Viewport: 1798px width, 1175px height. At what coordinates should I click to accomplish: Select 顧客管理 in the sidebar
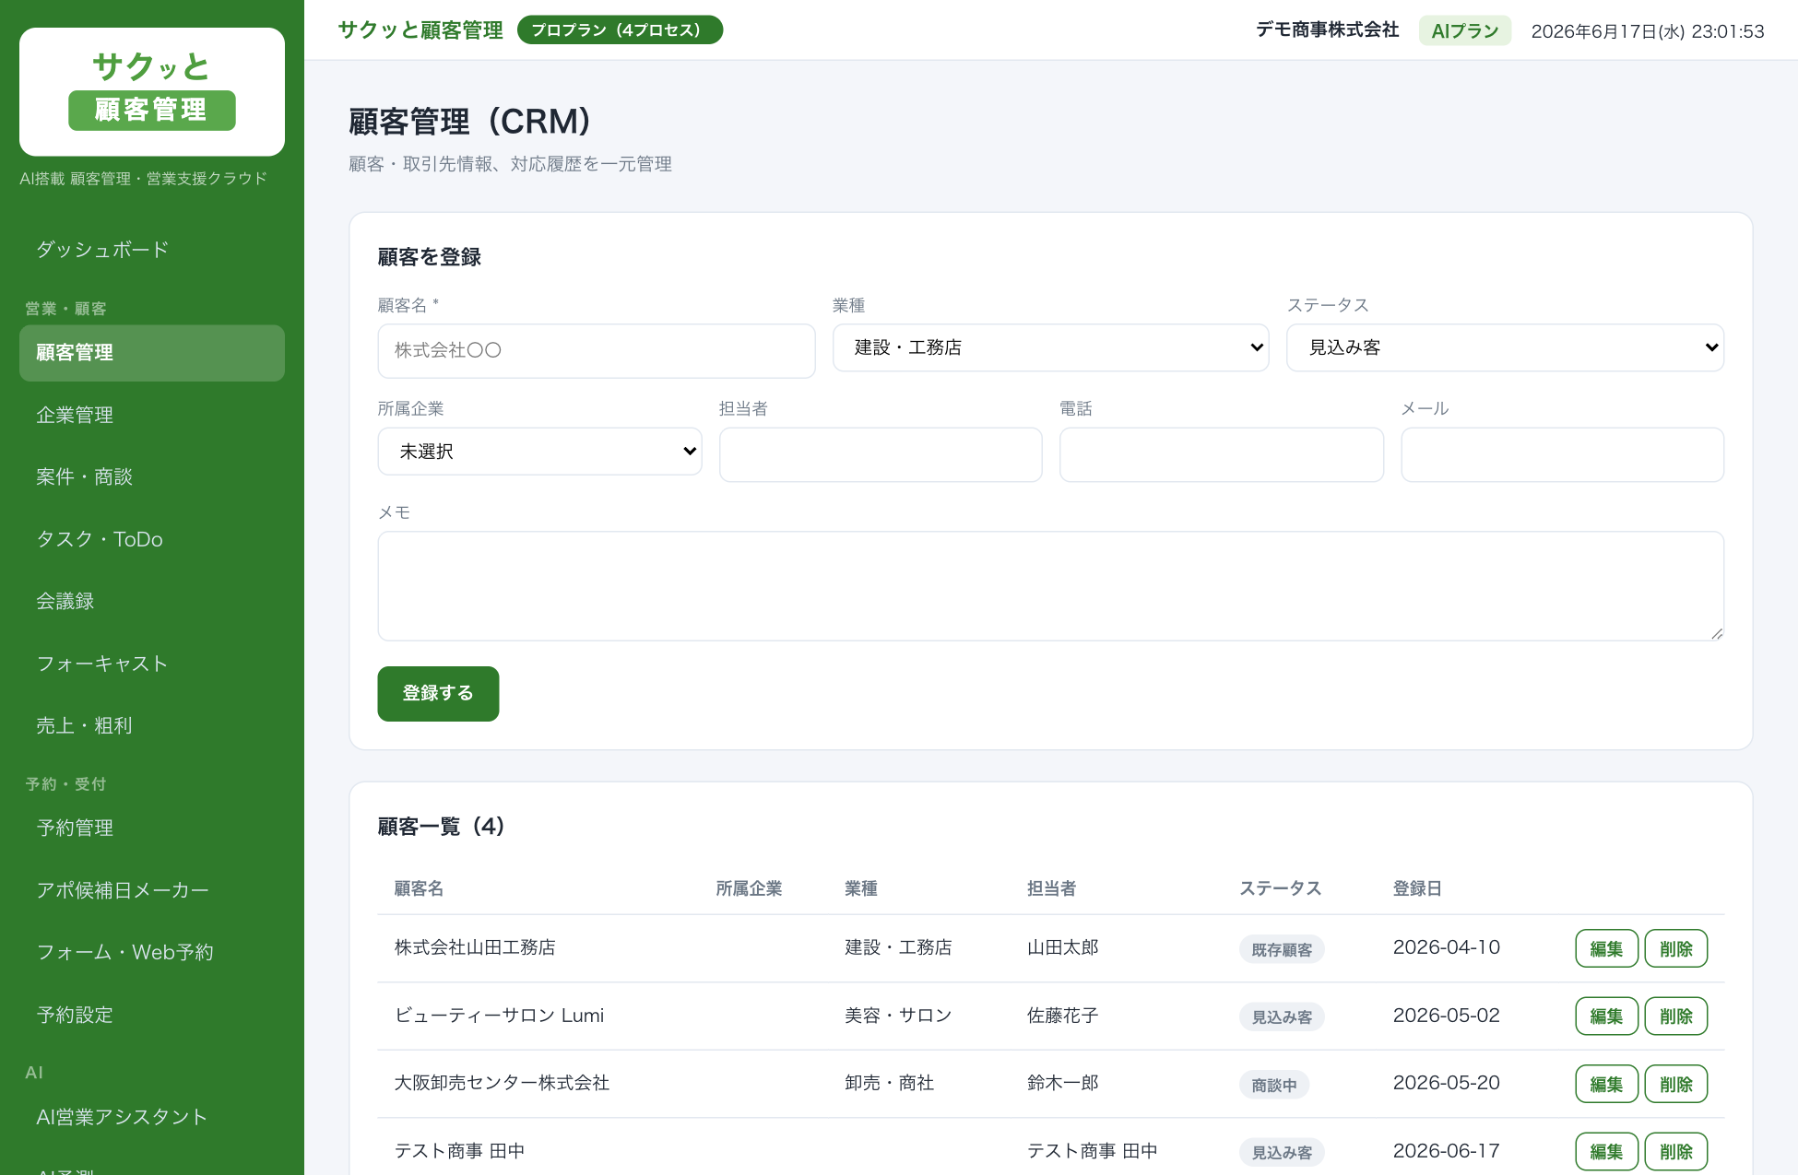pyautogui.click(x=152, y=353)
